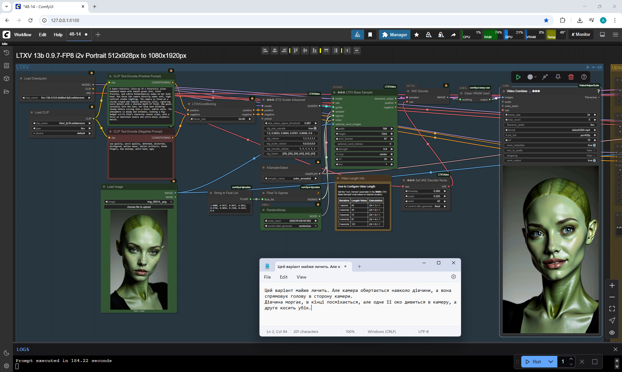
Task: Click the bookmark icon in top toolbar
Action: click(370, 35)
